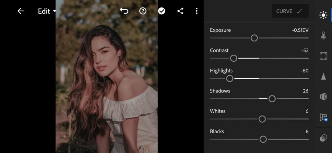Click the Whites label
The image size is (332, 153).
coord(218,111)
